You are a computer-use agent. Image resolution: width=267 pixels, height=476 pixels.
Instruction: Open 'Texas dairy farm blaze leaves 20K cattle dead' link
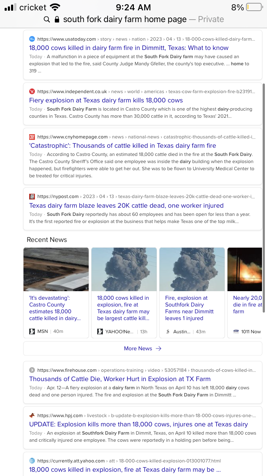coord(126,206)
